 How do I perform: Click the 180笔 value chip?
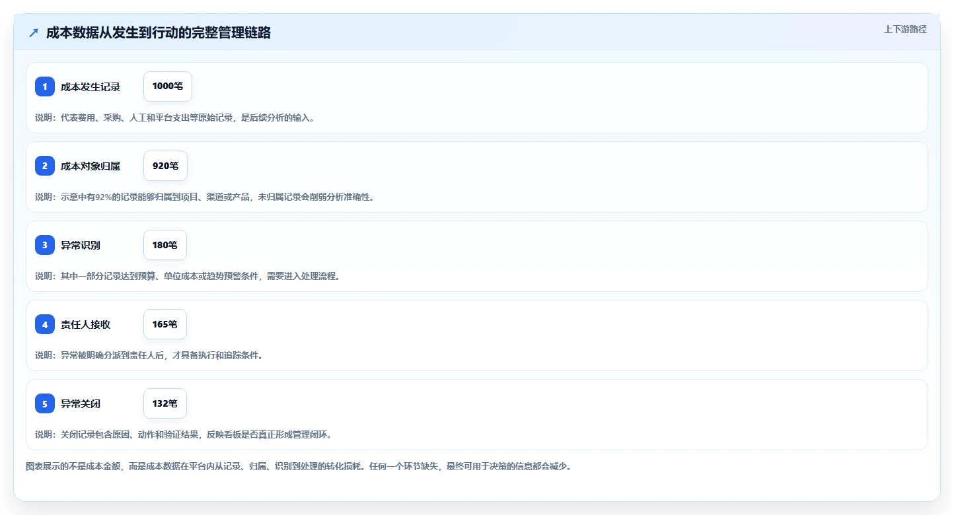pyautogui.click(x=165, y=245)
